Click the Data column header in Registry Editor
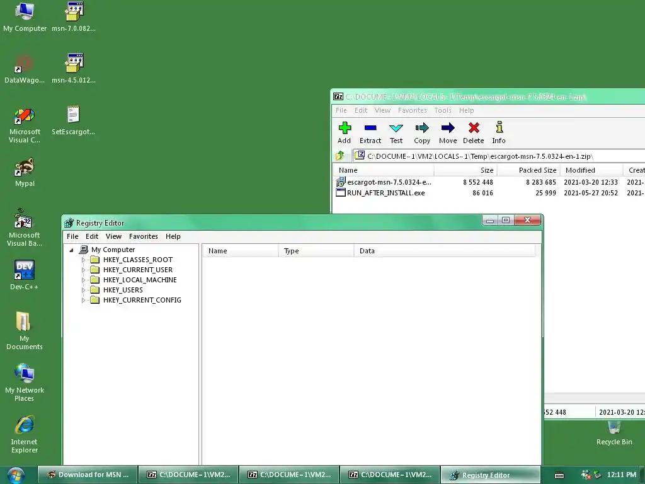This screenshot has height=484, width=645. click(x=444, y=251)
